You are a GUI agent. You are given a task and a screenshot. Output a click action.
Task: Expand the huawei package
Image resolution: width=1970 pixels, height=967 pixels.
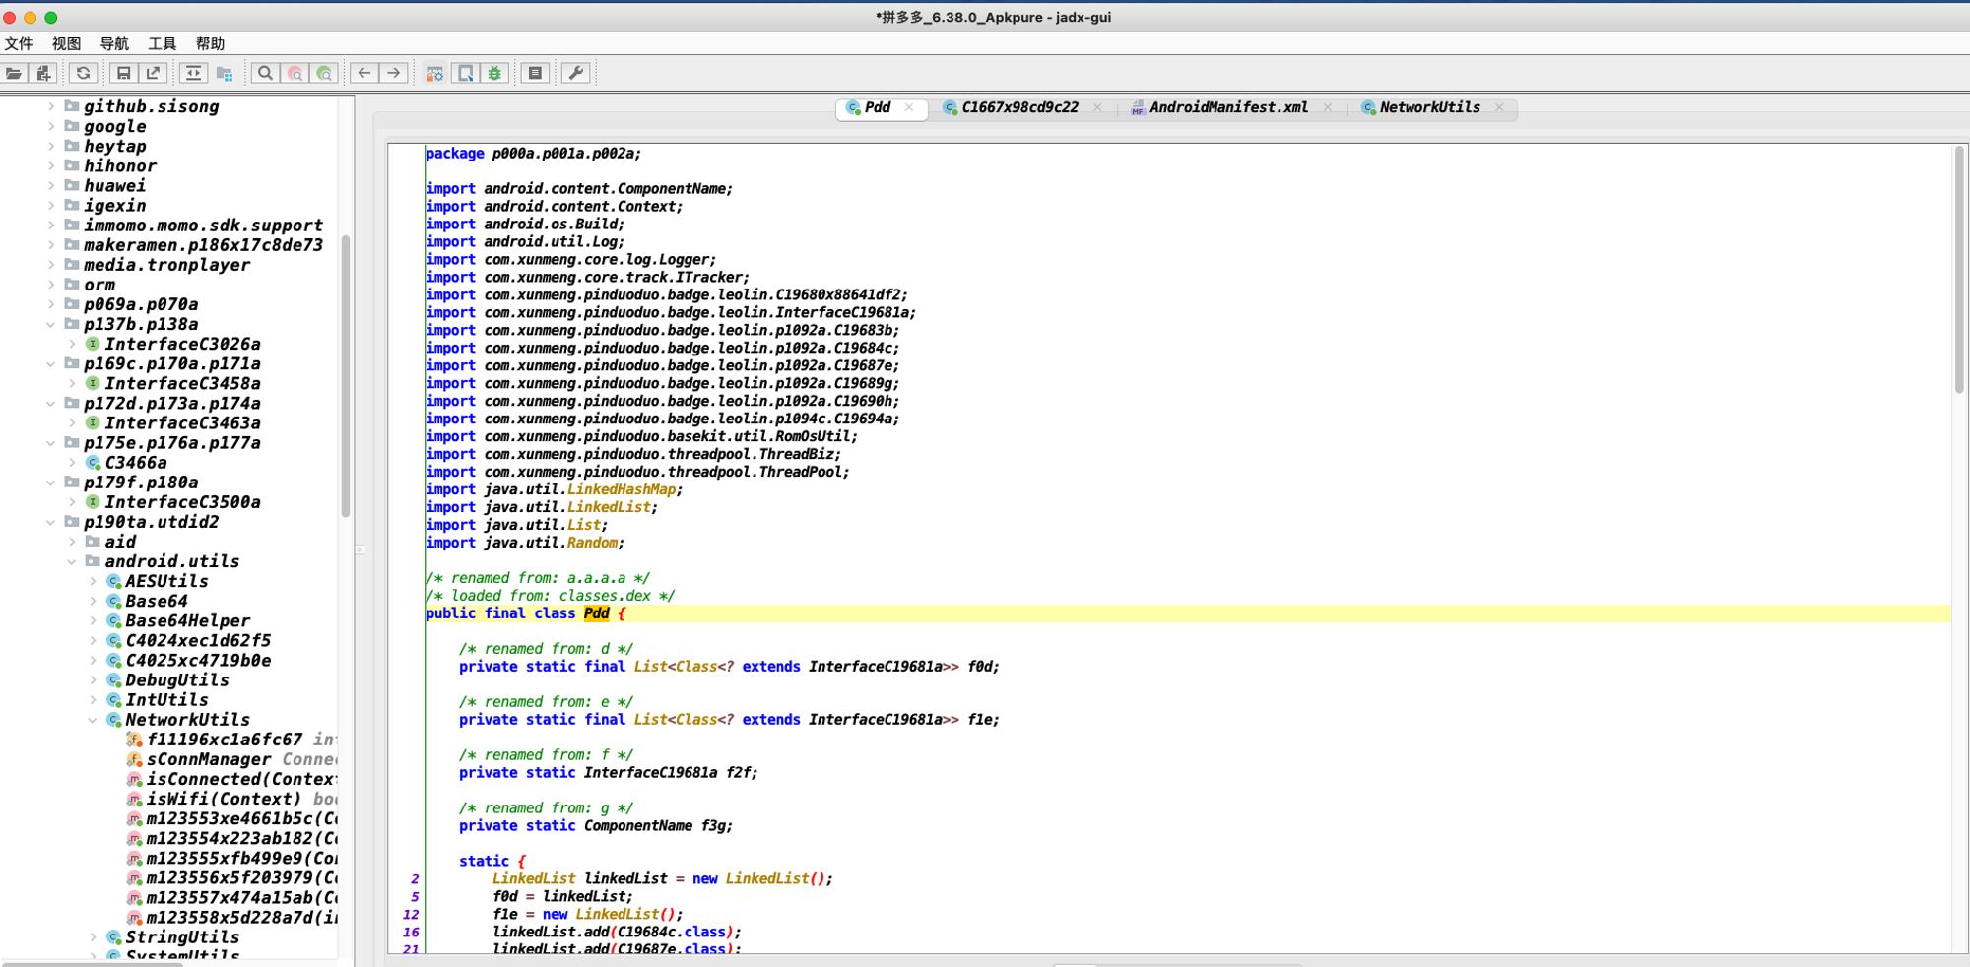pos(51,185)
